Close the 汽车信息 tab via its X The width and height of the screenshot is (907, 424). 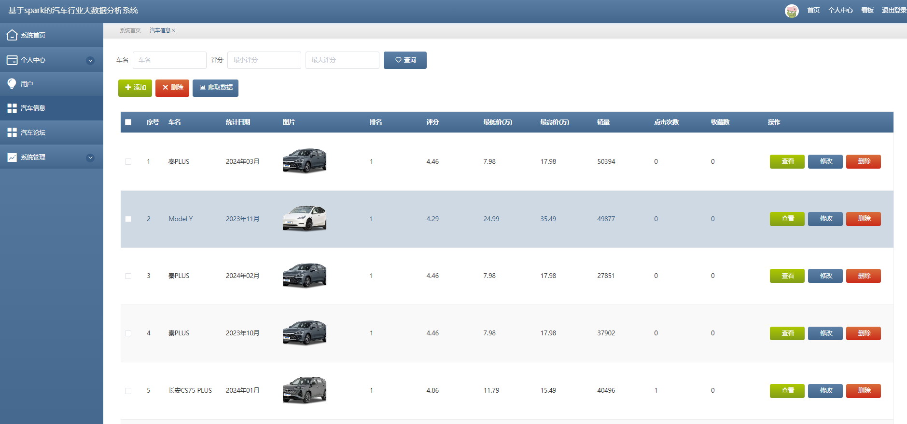(x=173, y=30)
